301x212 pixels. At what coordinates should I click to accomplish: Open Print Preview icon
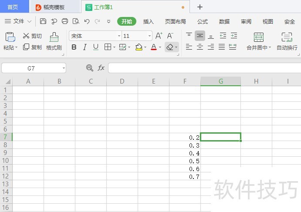(x=76, y=21)
